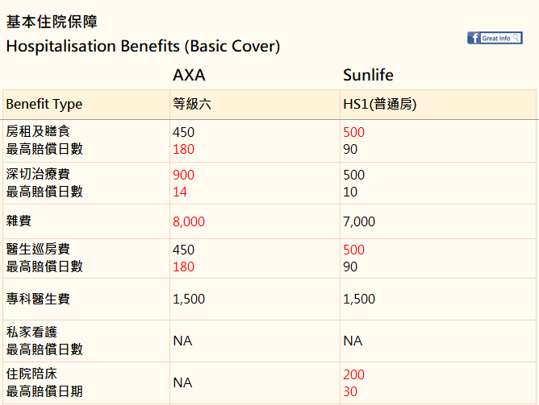Click the 深切治療費 row label
Screen dimensions: 539x405
pyautogui.click(x=38, y=174)
